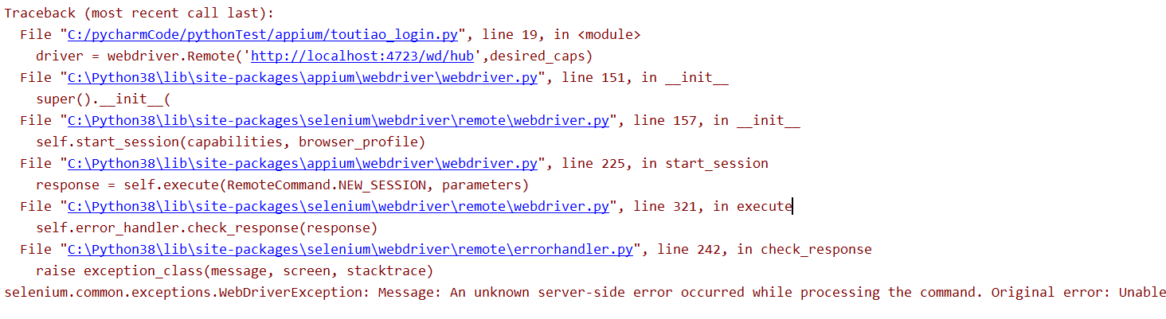The height and width of the screenshot is (319, 1166).
Task: Place cursor after 'in execute' text
Action: [x=793, y=206]
